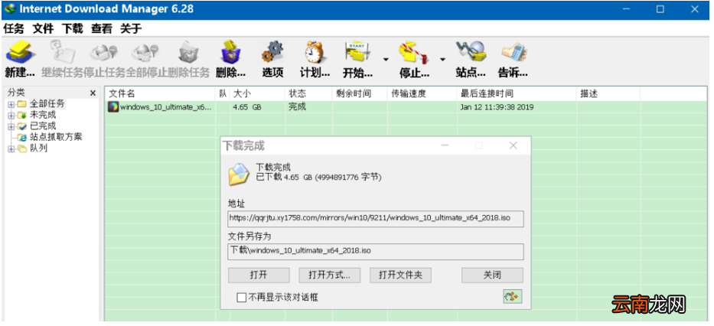
Task: Expand the 队列 tree node
Action: (x=11, y=148)
